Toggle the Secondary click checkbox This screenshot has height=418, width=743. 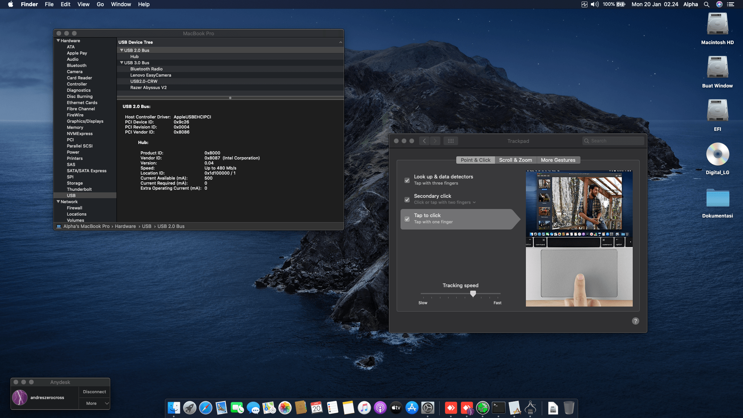[407, 200]
